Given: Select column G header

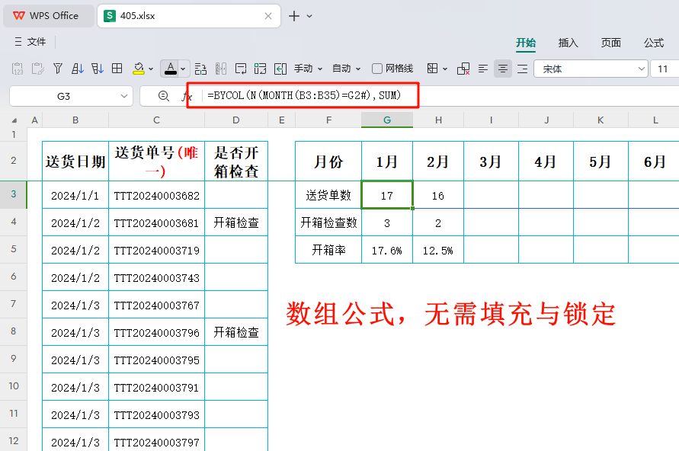Looking at the screenshot, I should point(387,120).
